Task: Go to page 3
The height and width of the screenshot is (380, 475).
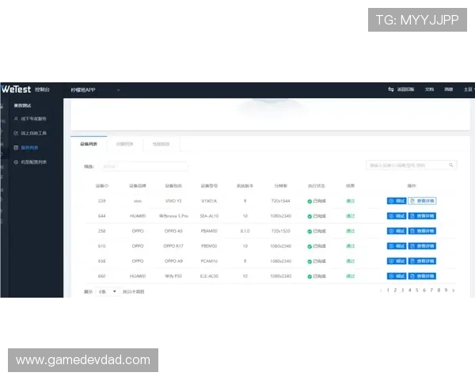Action: click(403, 291)
